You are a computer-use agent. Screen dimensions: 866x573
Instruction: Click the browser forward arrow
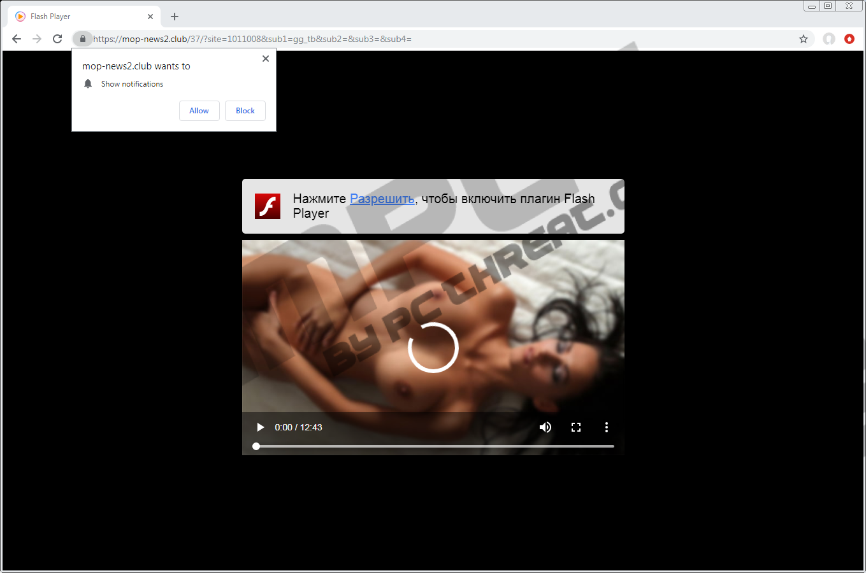[37, 39]
